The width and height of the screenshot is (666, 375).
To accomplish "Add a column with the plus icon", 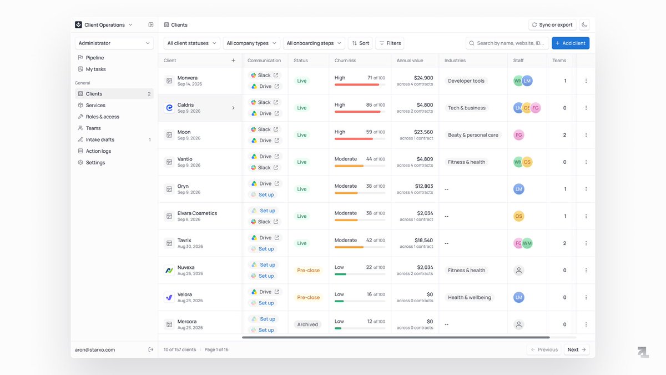I will (x=233, y=61).
